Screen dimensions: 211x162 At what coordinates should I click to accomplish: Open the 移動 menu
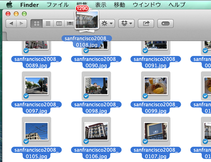point(120,5)
